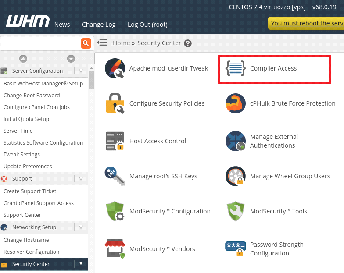Screen dimensions: 344x273
Task: Select the Support sidebar heading
Action: [22, 179]
